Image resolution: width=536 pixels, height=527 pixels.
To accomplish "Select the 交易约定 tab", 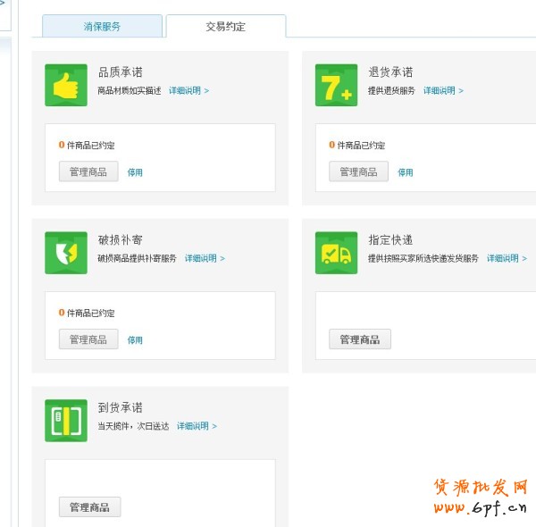I will pos(225,27).
